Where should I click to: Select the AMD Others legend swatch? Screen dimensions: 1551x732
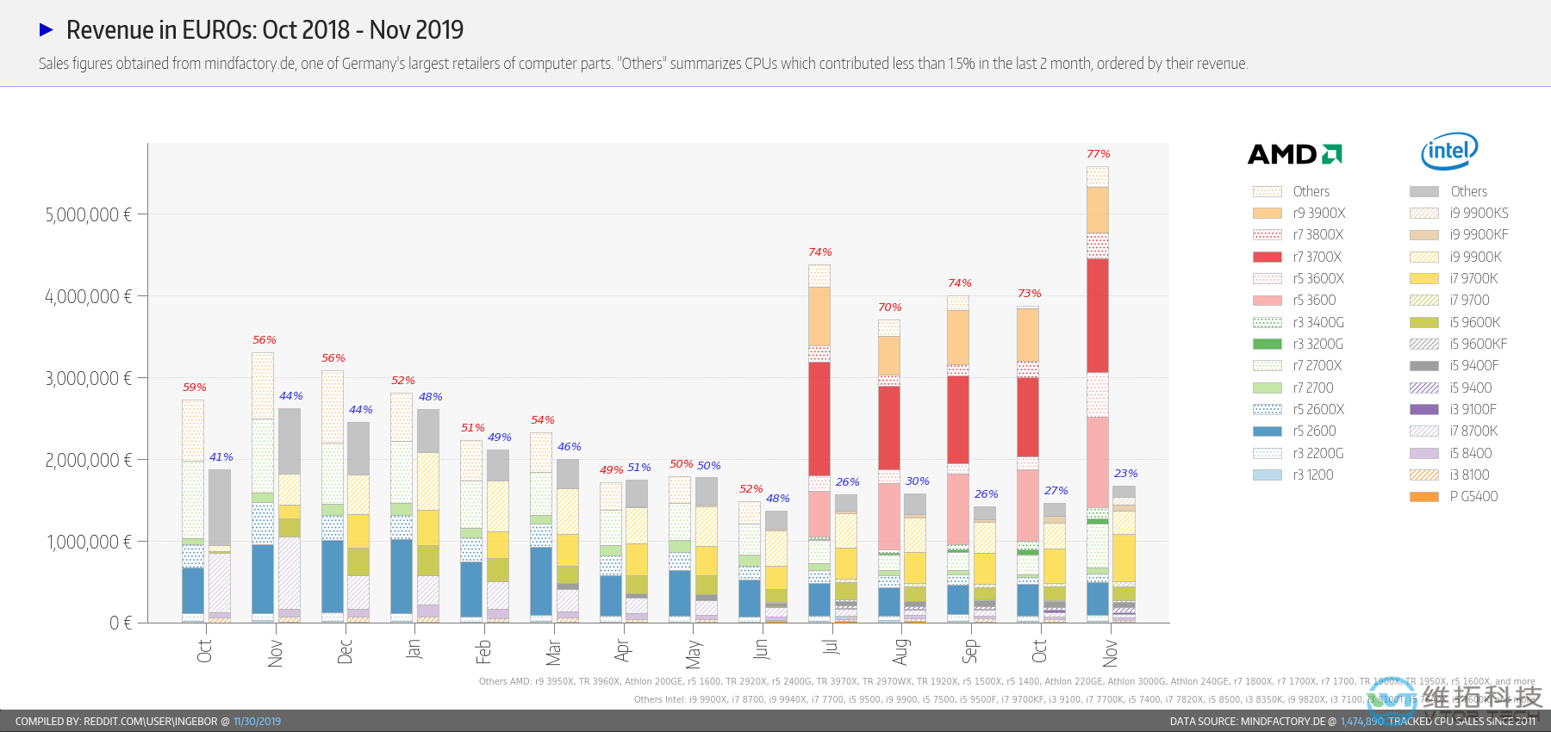tap(1268, 191)
